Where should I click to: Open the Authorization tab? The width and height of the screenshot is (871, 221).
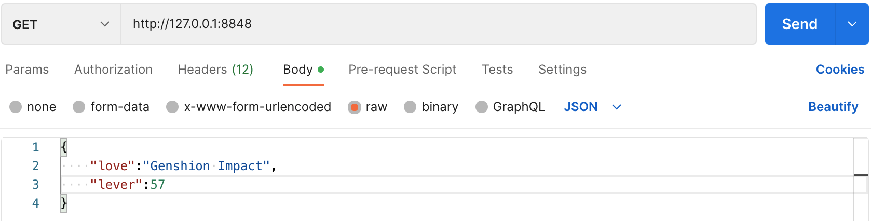click(x=114, y=70)
